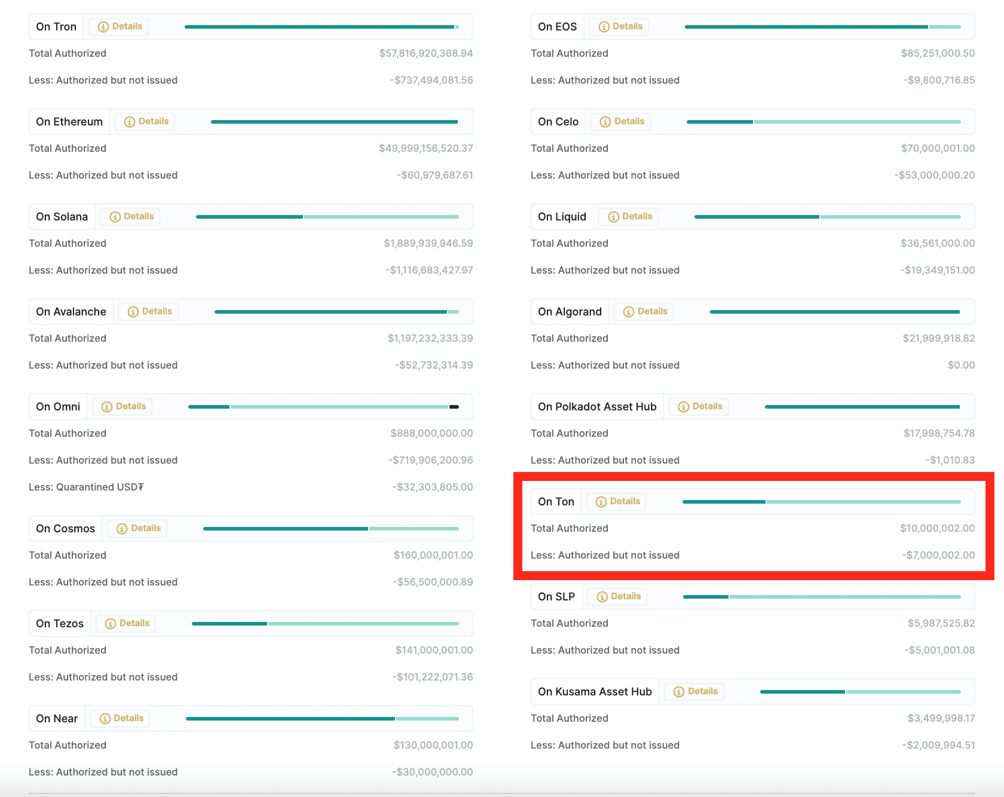Click the Algorand issuance progress bar

[835, 312]
